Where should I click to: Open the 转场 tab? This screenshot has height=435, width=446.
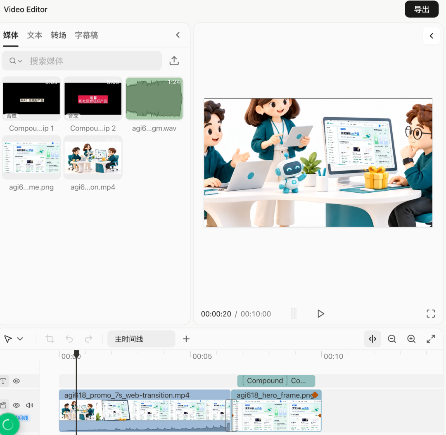[x=59, y=35]
